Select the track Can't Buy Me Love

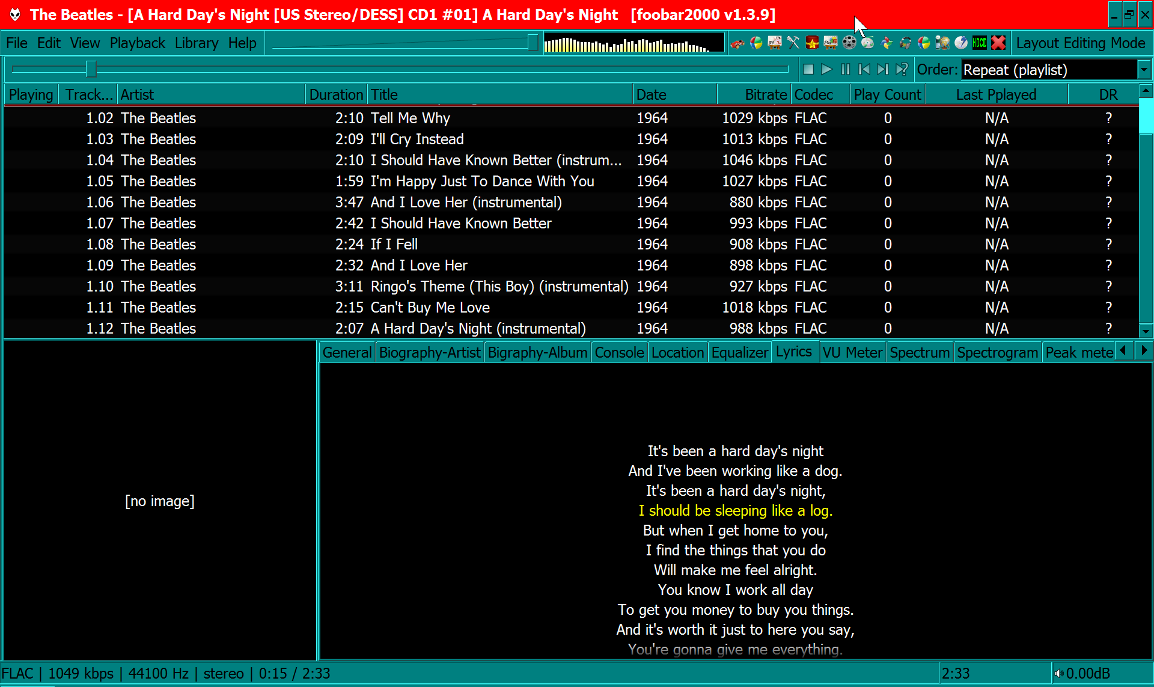pos(571,307)
